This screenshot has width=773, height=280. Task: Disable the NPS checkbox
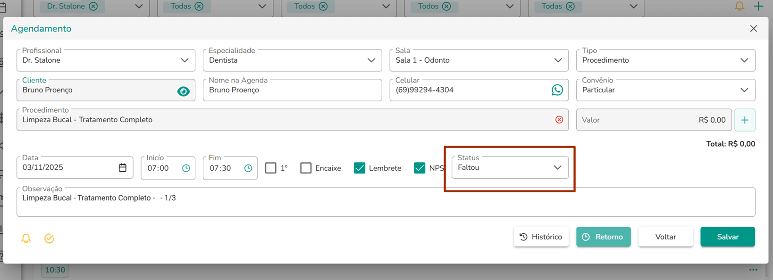pos(420,168)
